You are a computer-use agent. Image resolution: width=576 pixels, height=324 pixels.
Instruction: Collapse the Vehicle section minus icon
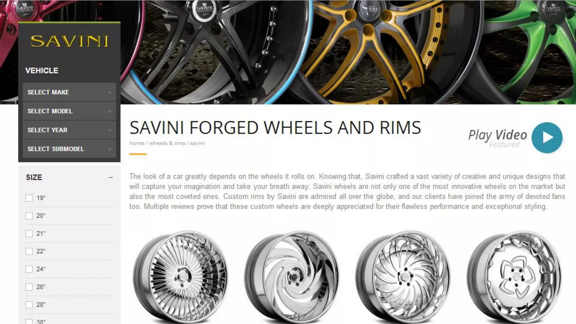111,71
